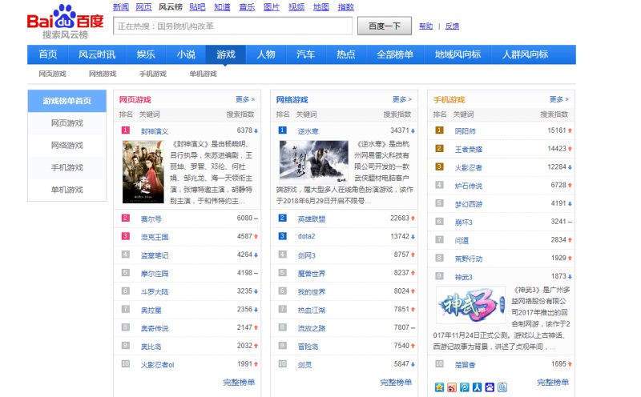This screenshot has height=397, width=641.
Task: Select 单机游戏 in left sidebar
Action: [67, 190]
